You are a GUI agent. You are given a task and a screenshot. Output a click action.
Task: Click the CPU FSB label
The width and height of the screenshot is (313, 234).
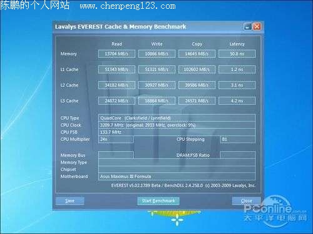[x=69, y=132]
